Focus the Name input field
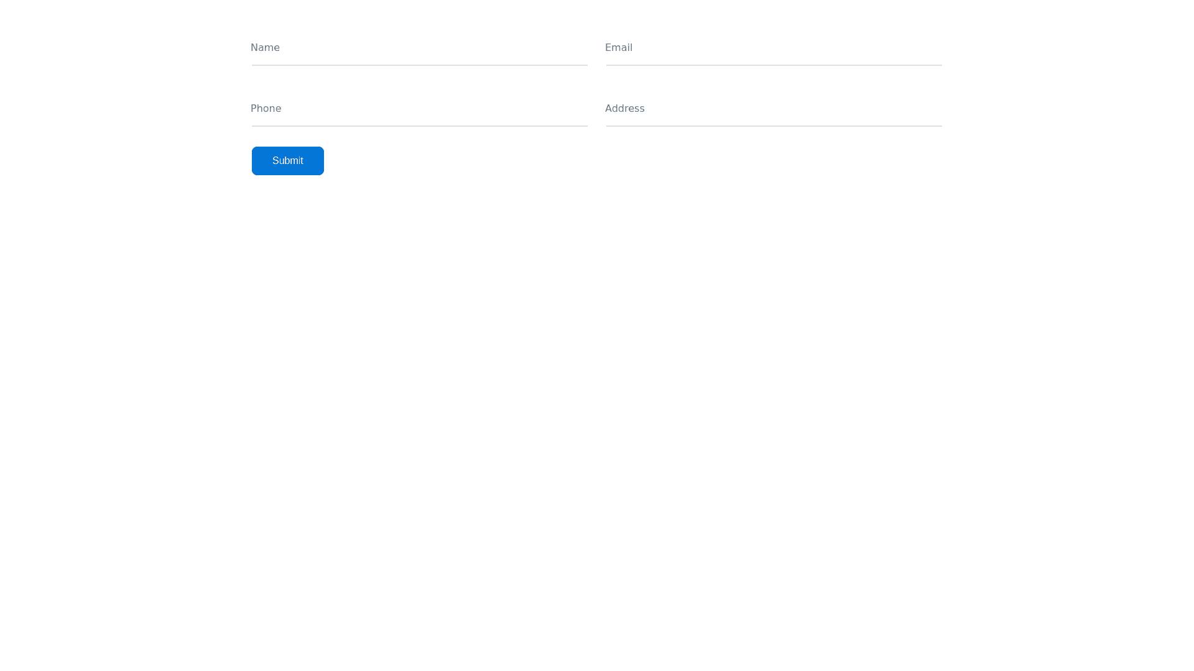The height and width of the screenshot is (671, 1194). pos(419,49)
